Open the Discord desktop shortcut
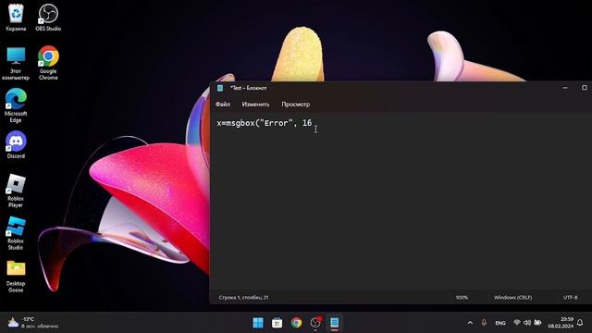Image resolution: width=592 pixels, height=333 pixels. click(16, 144)
